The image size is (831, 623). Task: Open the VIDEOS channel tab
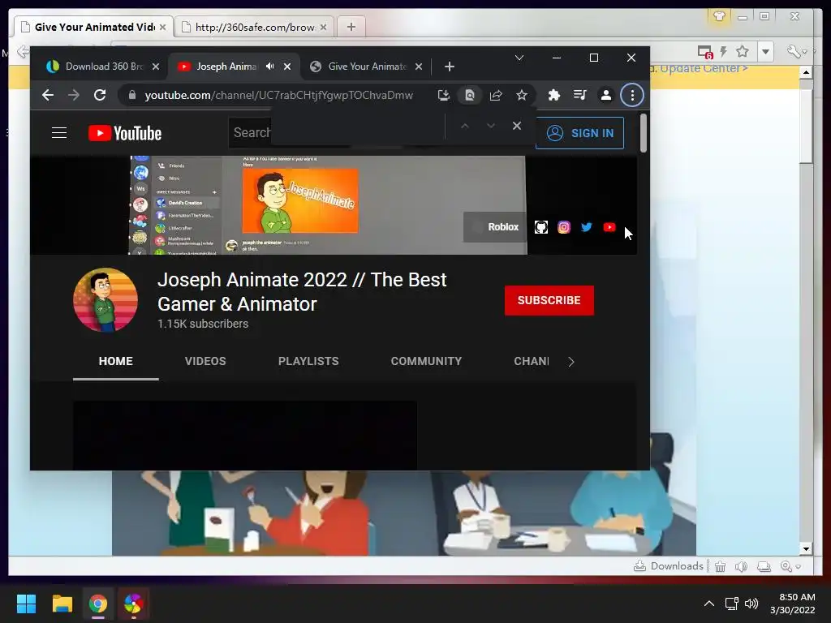[205, 361]
